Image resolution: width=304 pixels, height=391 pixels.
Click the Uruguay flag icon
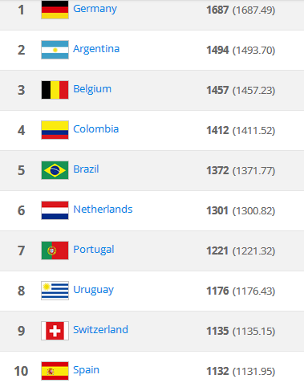(x=55, y=291)
